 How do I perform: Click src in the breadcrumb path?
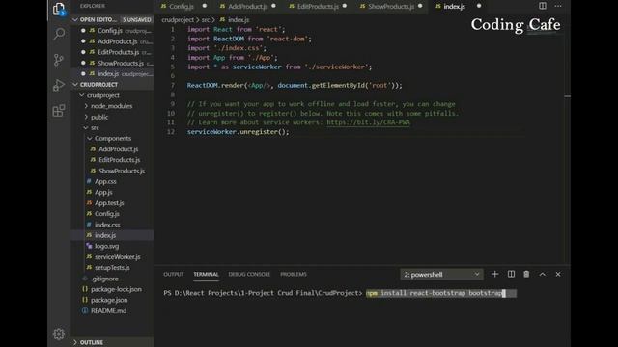(x=206, y=19)
